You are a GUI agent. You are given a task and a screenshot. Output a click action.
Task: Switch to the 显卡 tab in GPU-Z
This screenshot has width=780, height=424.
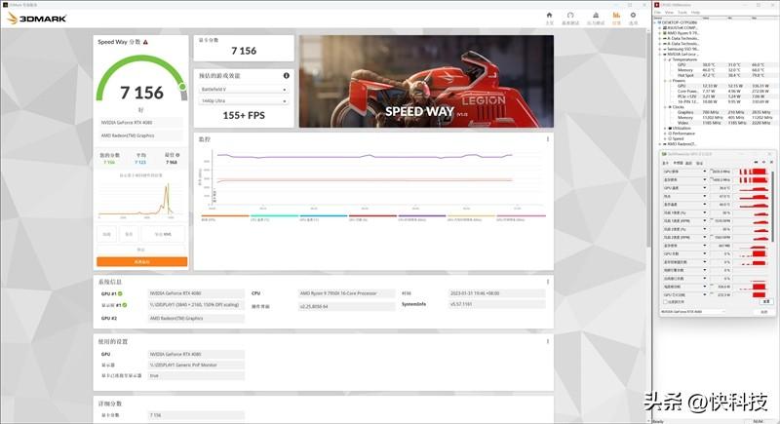click(665, 163)
